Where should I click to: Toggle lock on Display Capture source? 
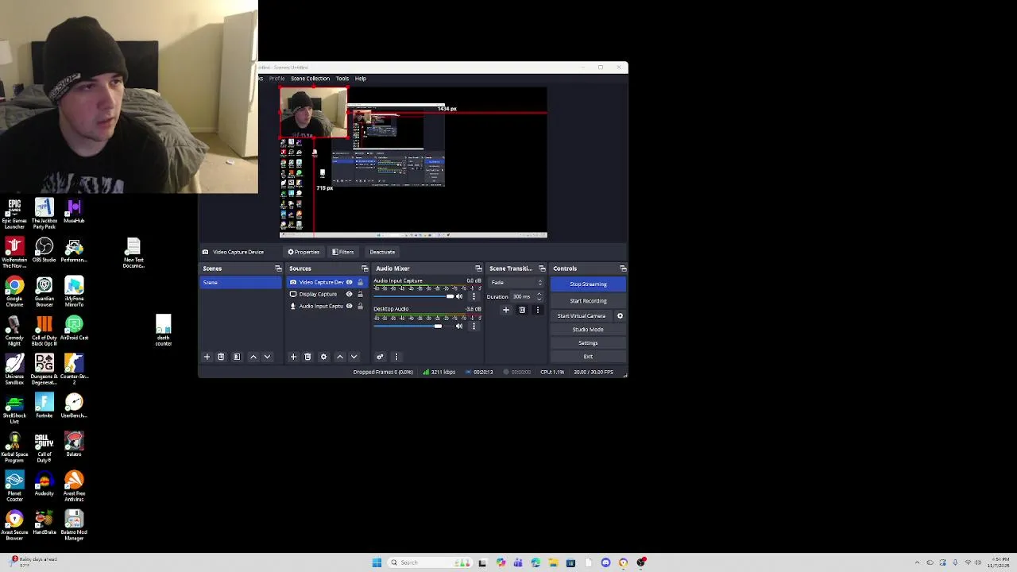click(x=360, y=294)
